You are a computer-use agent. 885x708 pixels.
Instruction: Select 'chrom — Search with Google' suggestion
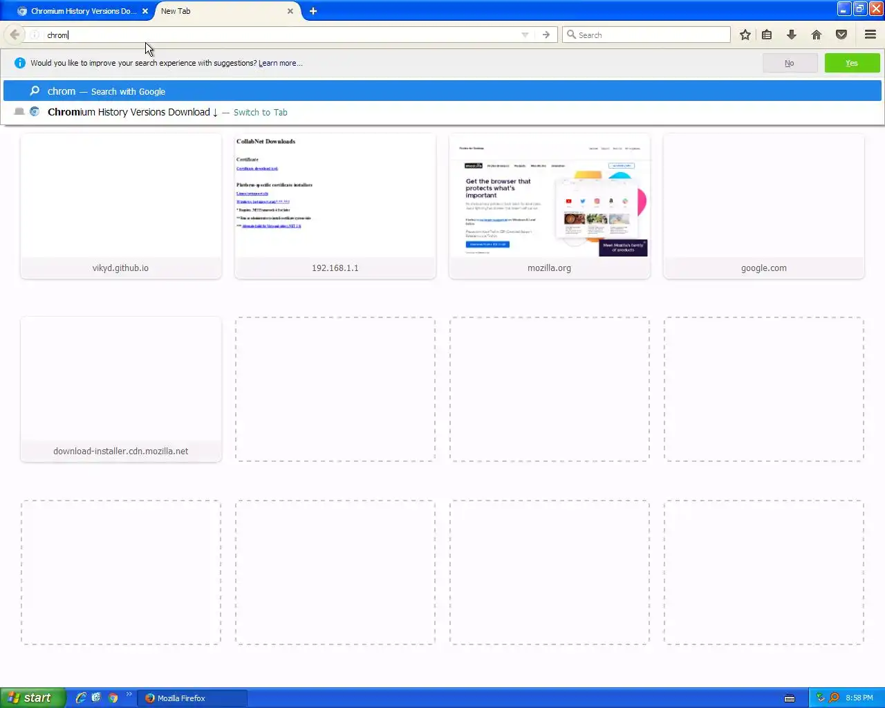tap(442, 91)
